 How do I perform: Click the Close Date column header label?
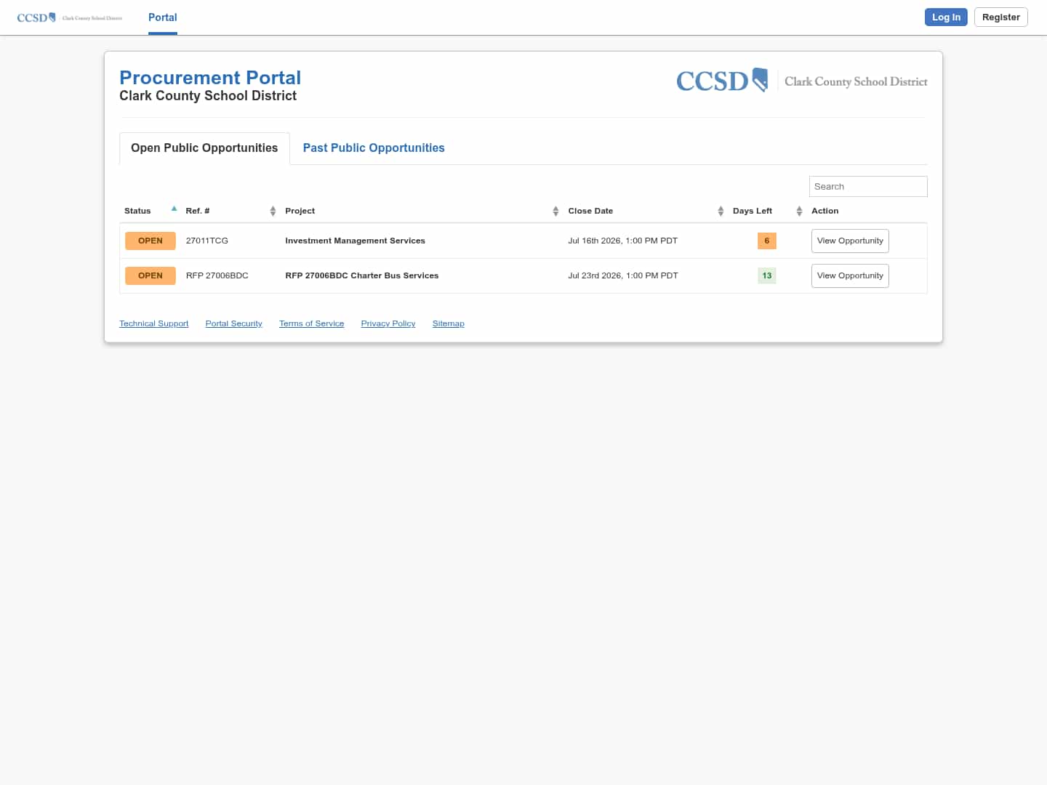[590, 211]
